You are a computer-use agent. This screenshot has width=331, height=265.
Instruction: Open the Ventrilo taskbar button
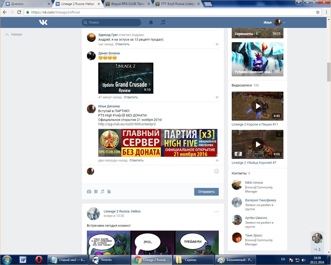[x=110, y=260]
